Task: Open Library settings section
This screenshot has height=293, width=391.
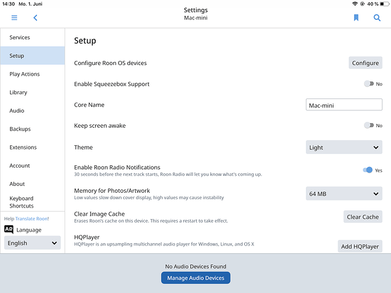Action: pos(33,93)
